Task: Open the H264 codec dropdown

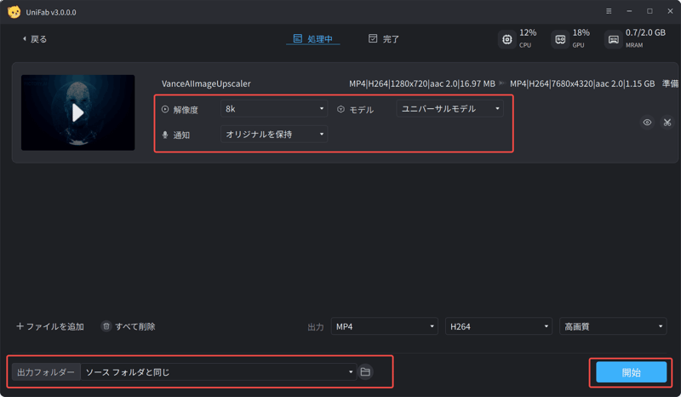Action: (x=499, y=326)
